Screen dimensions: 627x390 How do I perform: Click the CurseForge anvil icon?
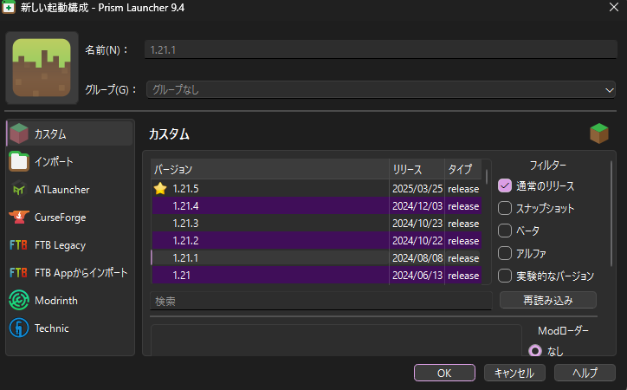click(19, 218)
